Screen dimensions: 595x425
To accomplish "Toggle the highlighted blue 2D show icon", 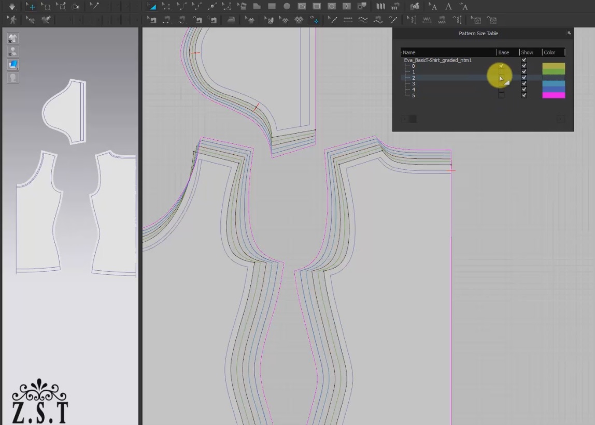I will [x=314, y=20].
